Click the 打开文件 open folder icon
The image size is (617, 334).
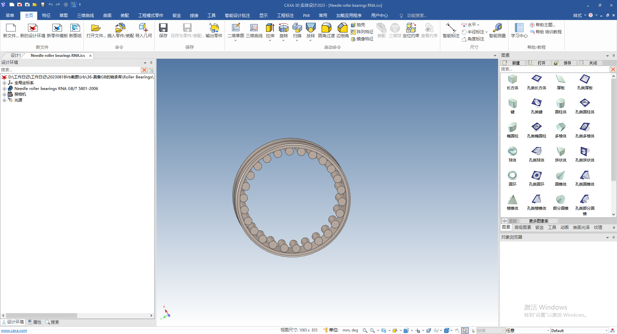[96, 28]
